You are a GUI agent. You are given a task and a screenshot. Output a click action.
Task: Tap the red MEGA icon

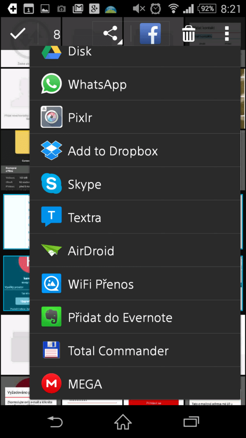[x=51, y=384]
